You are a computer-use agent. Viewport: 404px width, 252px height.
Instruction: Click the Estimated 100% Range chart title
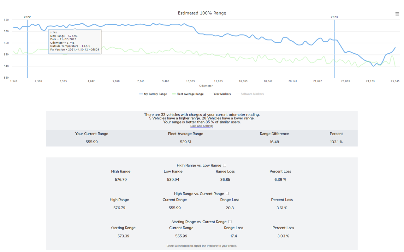[202, 13]
